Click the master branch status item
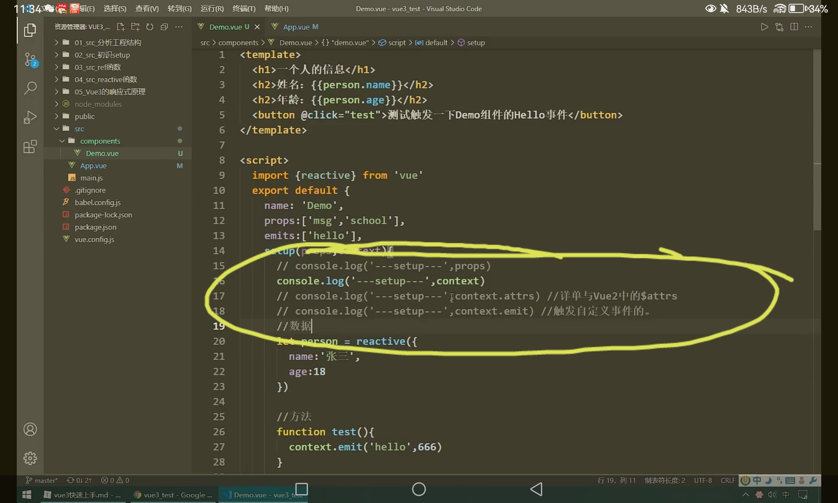This screenshot has height=503, width=838. [42, 480]
